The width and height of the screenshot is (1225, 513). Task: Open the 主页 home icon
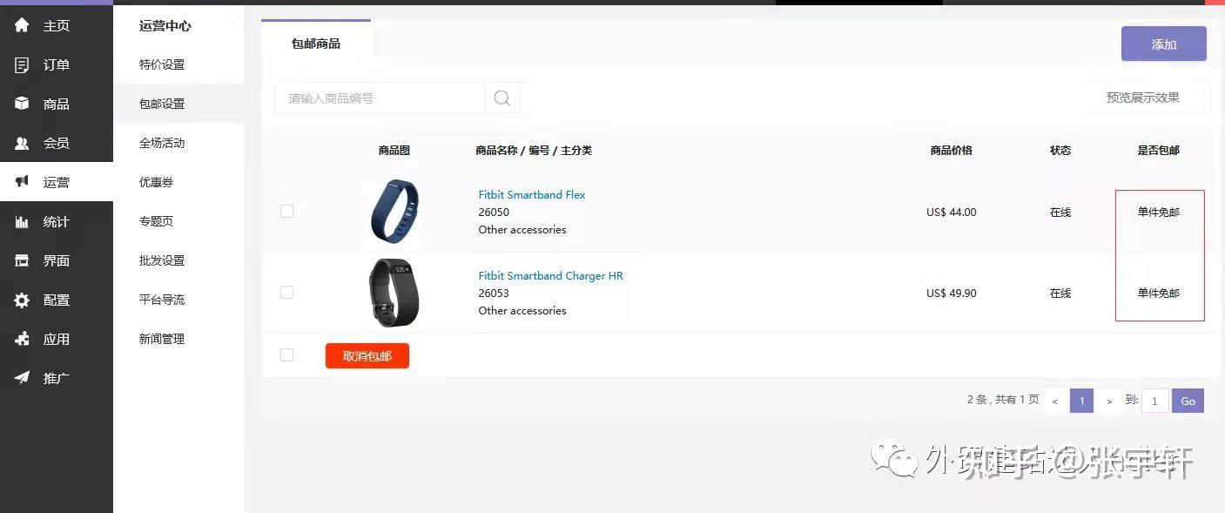(x=22, y=25)
